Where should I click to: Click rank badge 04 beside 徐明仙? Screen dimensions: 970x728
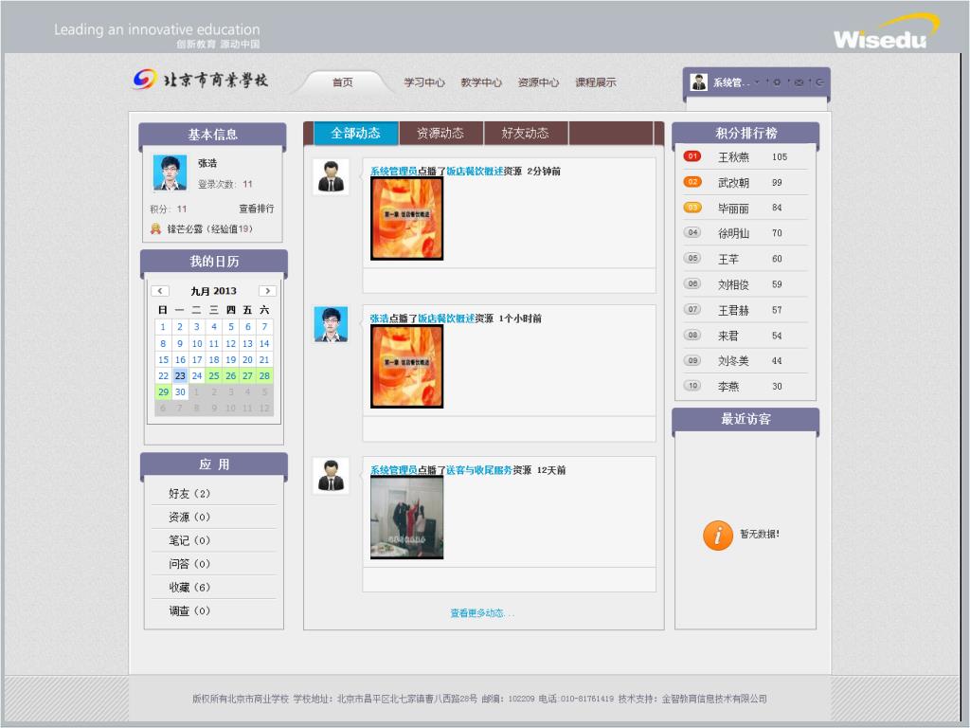click(692, 233)
